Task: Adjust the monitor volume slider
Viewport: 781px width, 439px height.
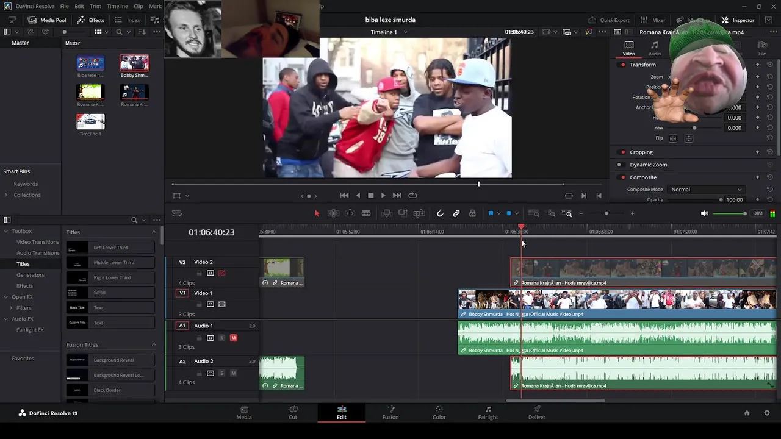Action: [x=730, y=213]
